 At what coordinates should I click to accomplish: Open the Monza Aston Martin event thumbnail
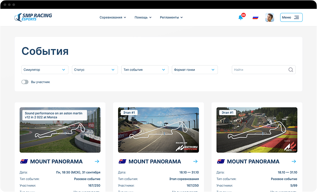tap(60, 130)
